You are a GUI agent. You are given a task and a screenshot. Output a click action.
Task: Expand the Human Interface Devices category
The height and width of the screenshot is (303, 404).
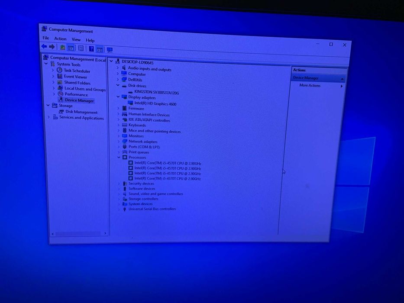point(119,114)
